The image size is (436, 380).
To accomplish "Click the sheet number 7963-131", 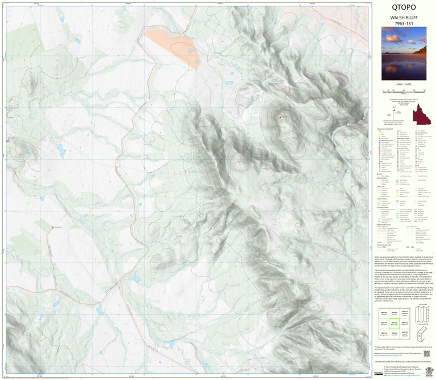I will click(x=404, y=24).
